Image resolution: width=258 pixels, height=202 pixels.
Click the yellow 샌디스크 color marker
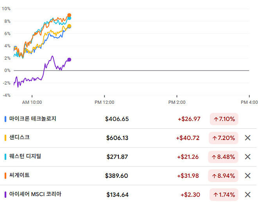click(x=5, y=138)
